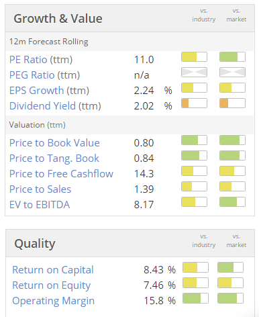
Task: Open the PEG Ratio (ttm) link
Action: 44,75
